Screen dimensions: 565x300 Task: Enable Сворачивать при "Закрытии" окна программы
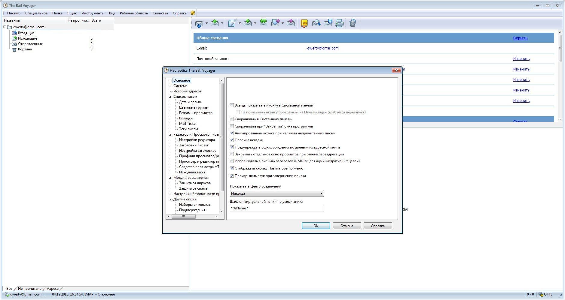(232, 126)
